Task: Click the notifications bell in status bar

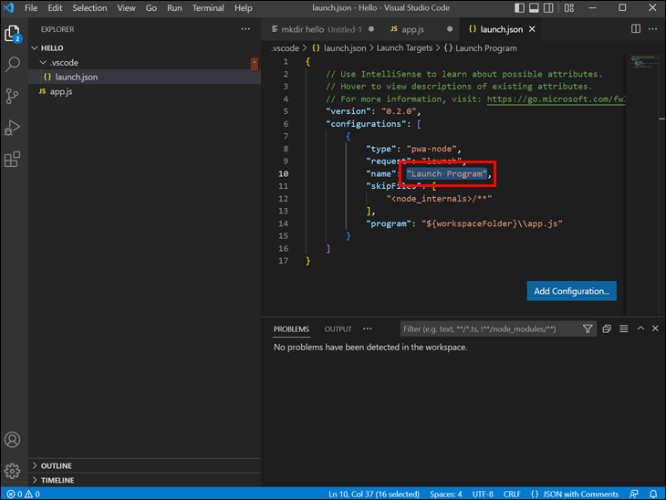Action: (653, 494)
